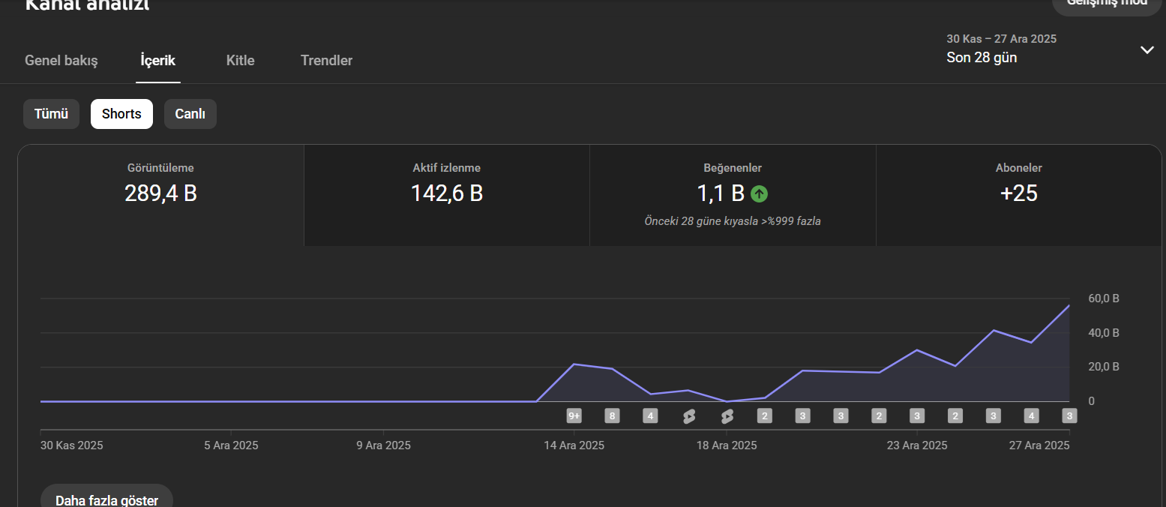Click the video marker above 23 Ara 2025
Screen dimensions: 1166x507
point(917,416)
